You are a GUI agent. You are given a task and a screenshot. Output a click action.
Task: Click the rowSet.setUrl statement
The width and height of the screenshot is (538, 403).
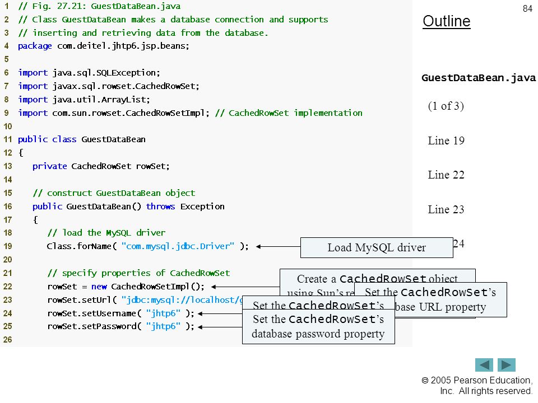click(x=145, y=300)
